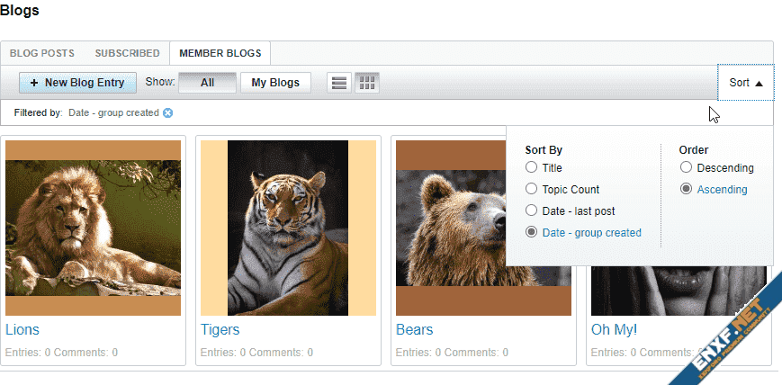
Task: Choose Date - last post sorting
Action: coord(532,210)
